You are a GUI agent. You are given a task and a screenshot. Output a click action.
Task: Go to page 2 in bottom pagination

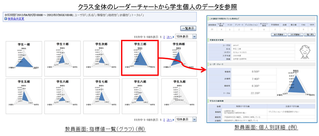coord(164,120)
